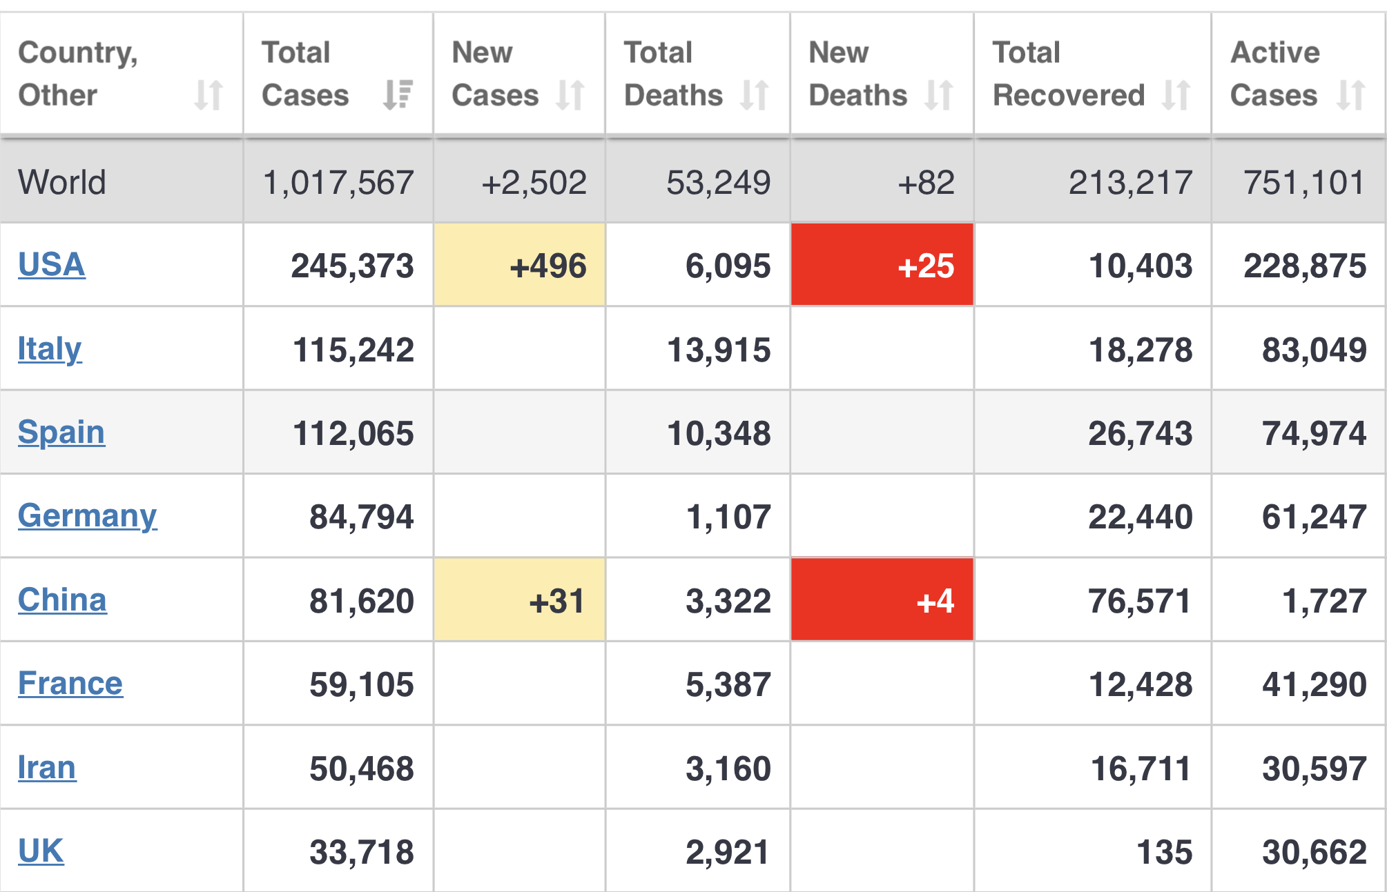Open the USA country link
The image size is (1387, 892).
tap(52, 265)
